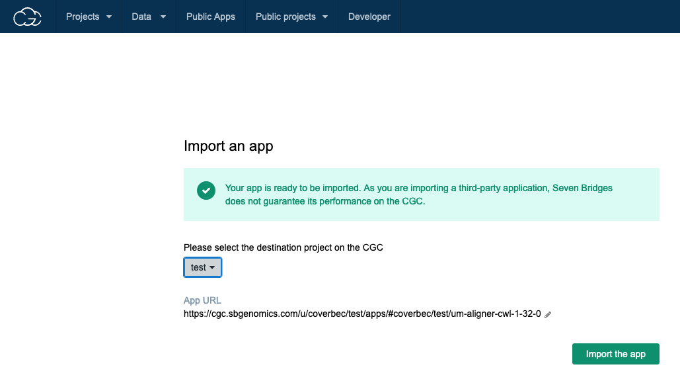The width and height of the screenshot is (680, 385).
Task: Click the cgc.sbgenomics.com app URL
Action: [x=361, y=314]
